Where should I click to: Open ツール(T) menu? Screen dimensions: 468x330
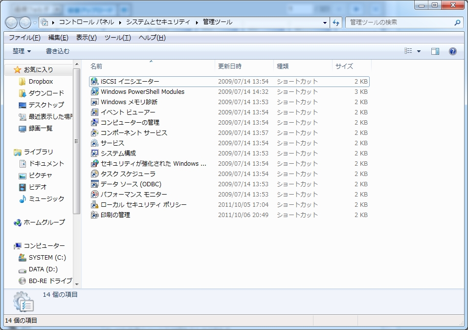(x=117, y=38)
